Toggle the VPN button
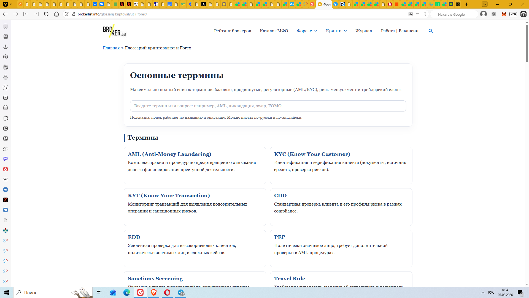The height and width of the screenshot is (298, 529). click(513, 14)
